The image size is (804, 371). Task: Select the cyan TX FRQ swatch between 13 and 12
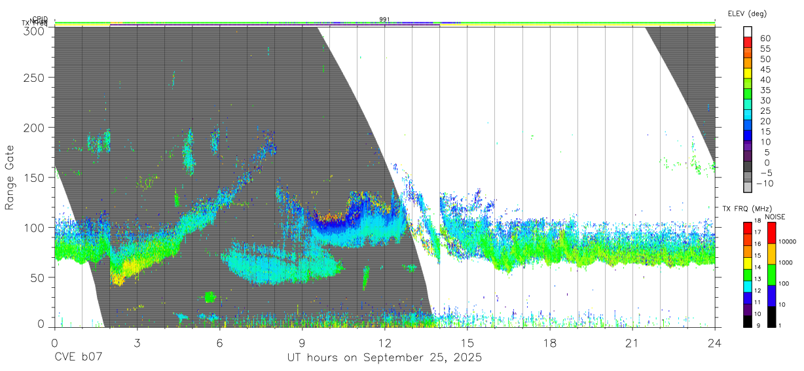748,286
